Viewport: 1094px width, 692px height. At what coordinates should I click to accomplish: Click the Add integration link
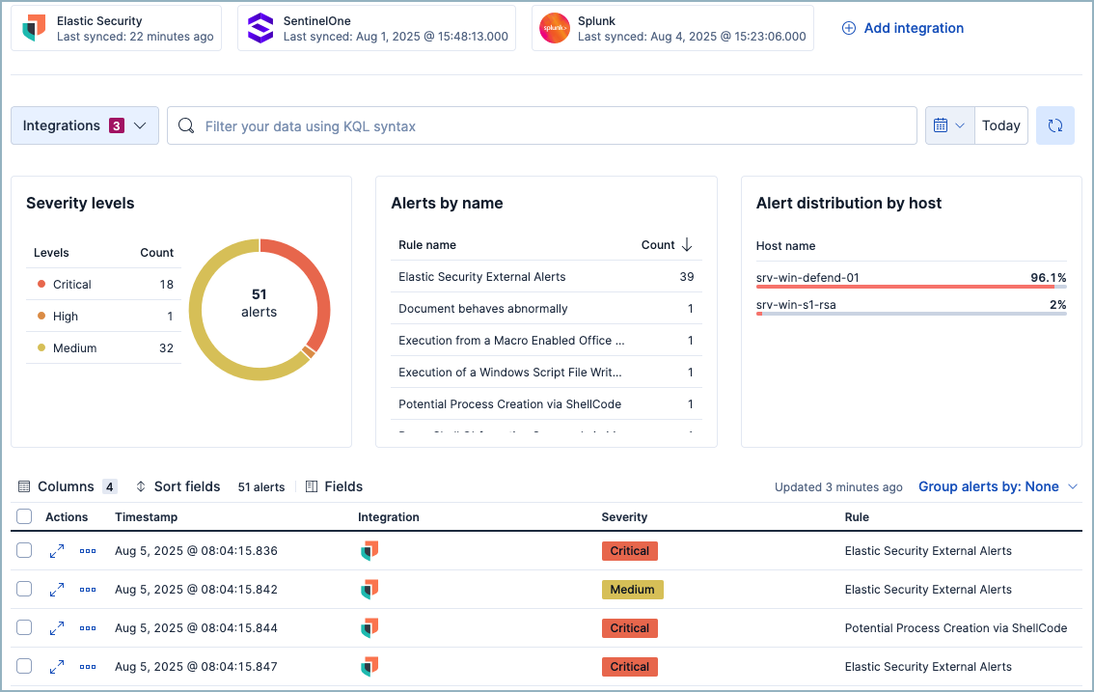coord(902,28)
